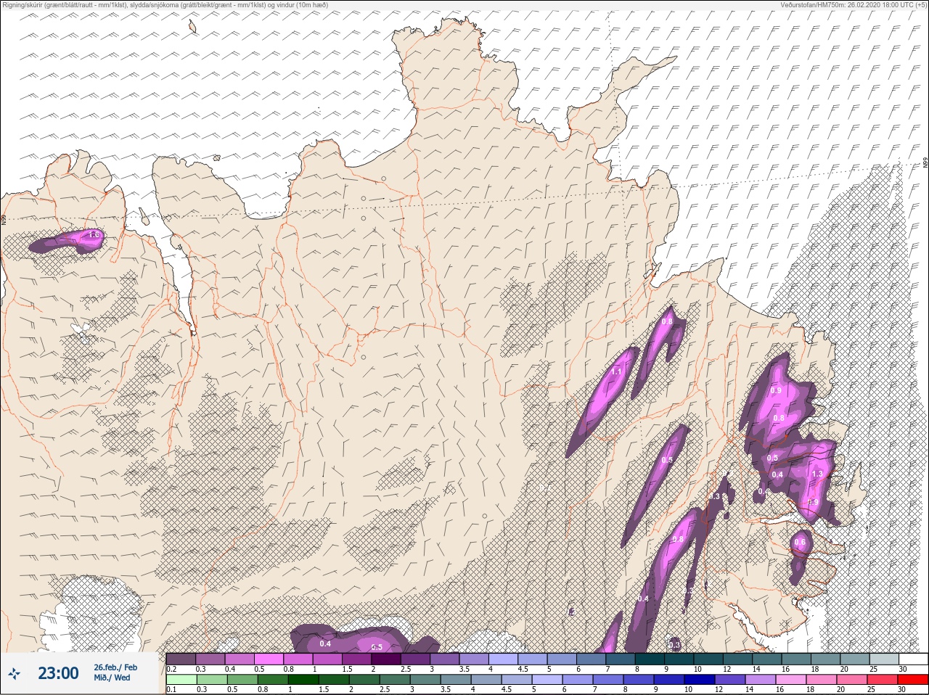
Task: Click the bottom legend value label '0.1'
Action: (x=171, y=689)
